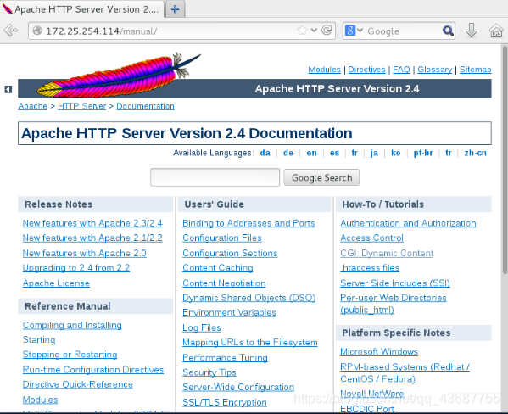Viewport: 508px width, 414px height.
Task: Open New features with Apache 2.3/2.4
Action: point(92,223)
